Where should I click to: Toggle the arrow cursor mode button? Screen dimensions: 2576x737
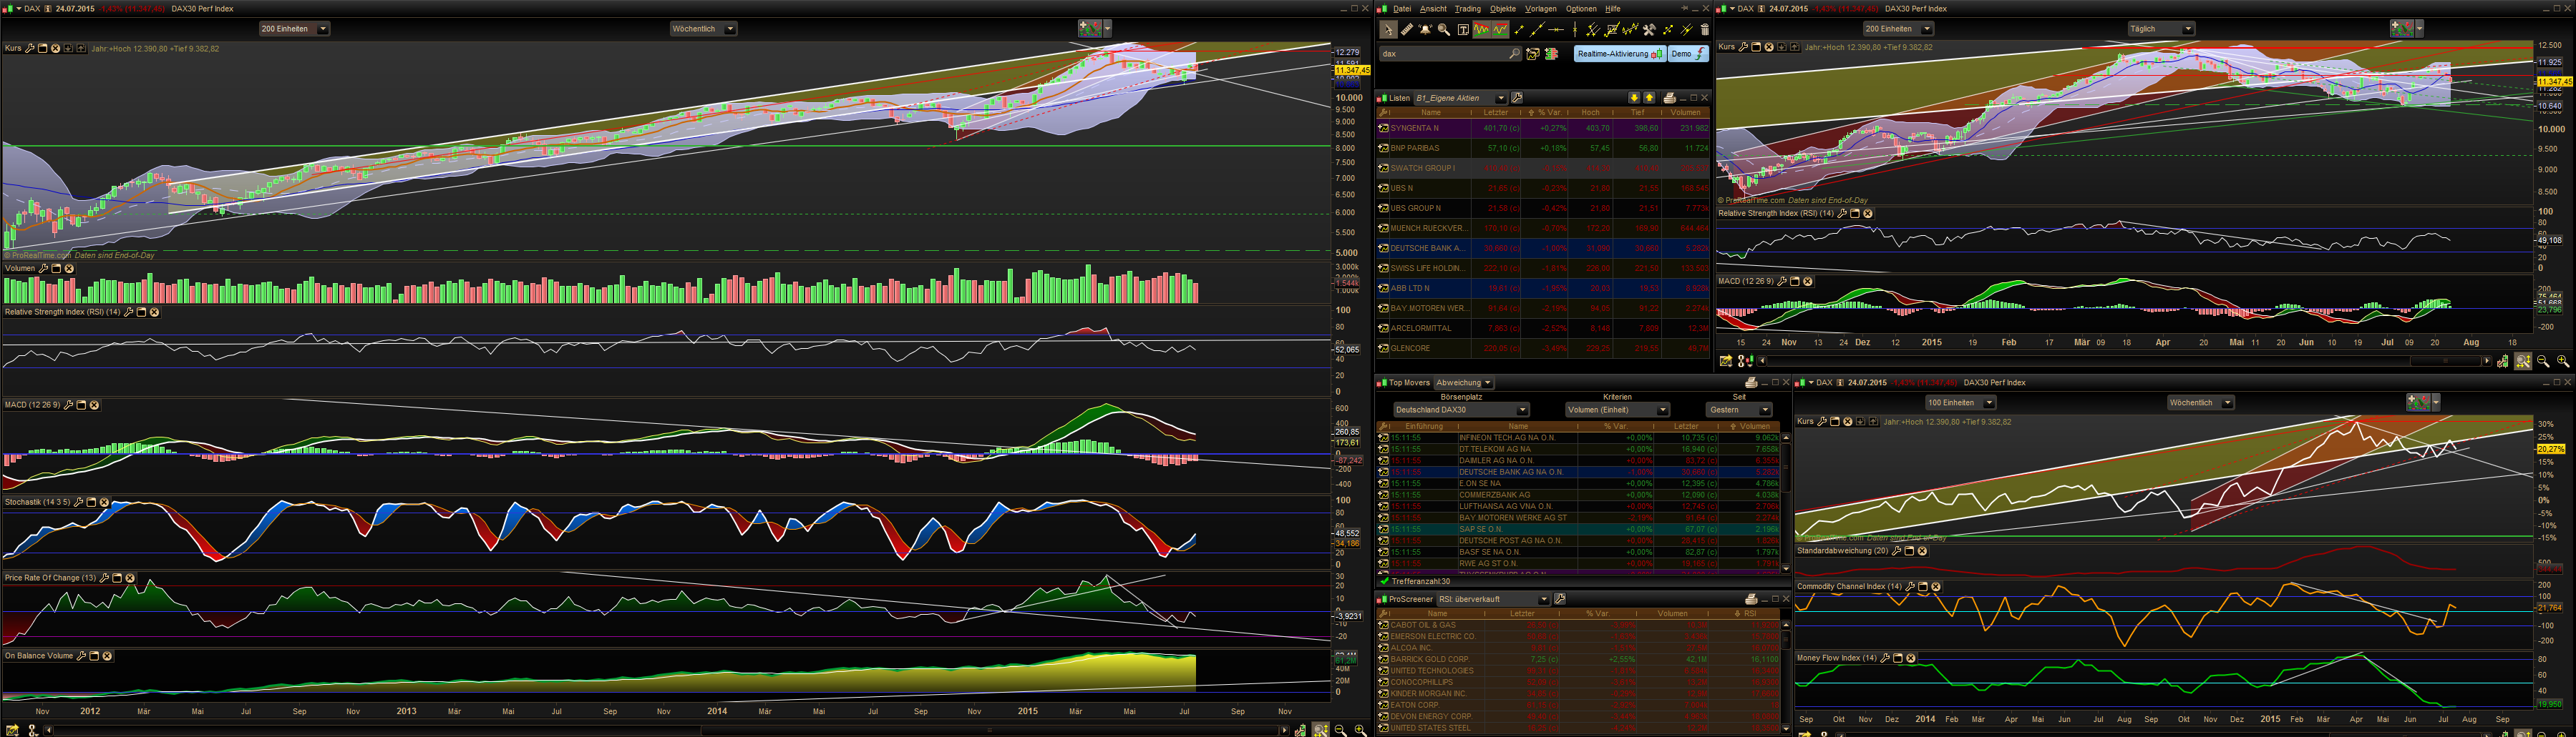coord(1388,30)
